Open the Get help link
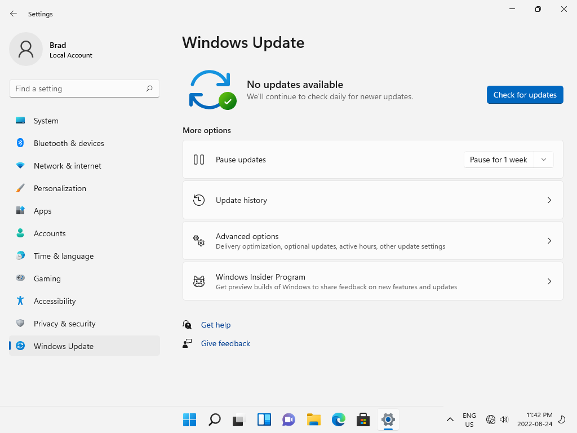Viewport: 577px width, 433px height. pyautogui.click(x=216, y=324)
